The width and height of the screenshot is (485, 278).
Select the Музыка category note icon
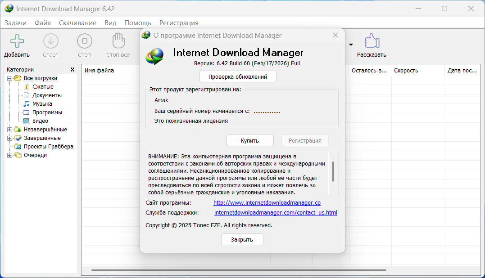[x=27, y=104]
